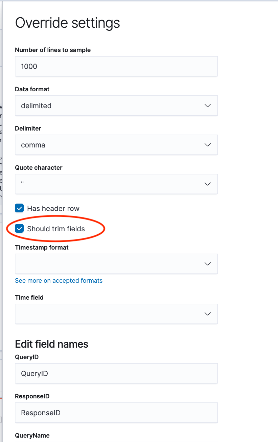Click the Data format chevron arrow
Image resolution: width=278 pixels, height=442 pixels.
[208, 106]
